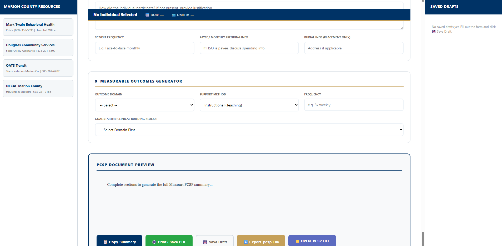Click the NECAC Marion County housing resource
The height and width of the screenshot is (246, 502).
click(38, 88)
